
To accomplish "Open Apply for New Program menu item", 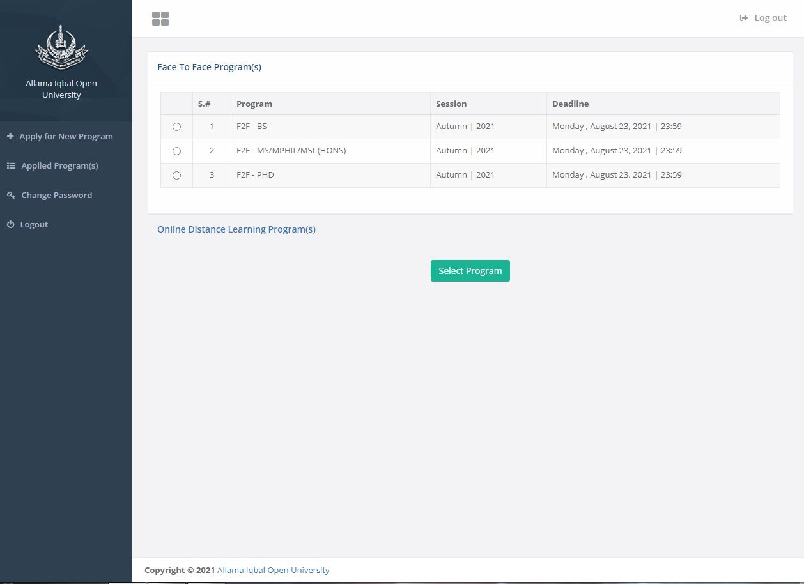I will (x=66, y=136).
